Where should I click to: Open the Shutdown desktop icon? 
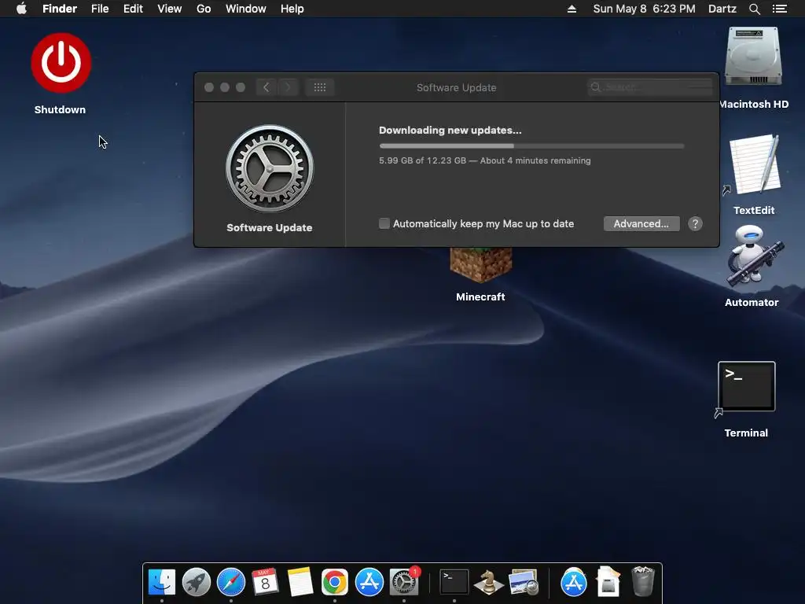[x=61, y=63]
